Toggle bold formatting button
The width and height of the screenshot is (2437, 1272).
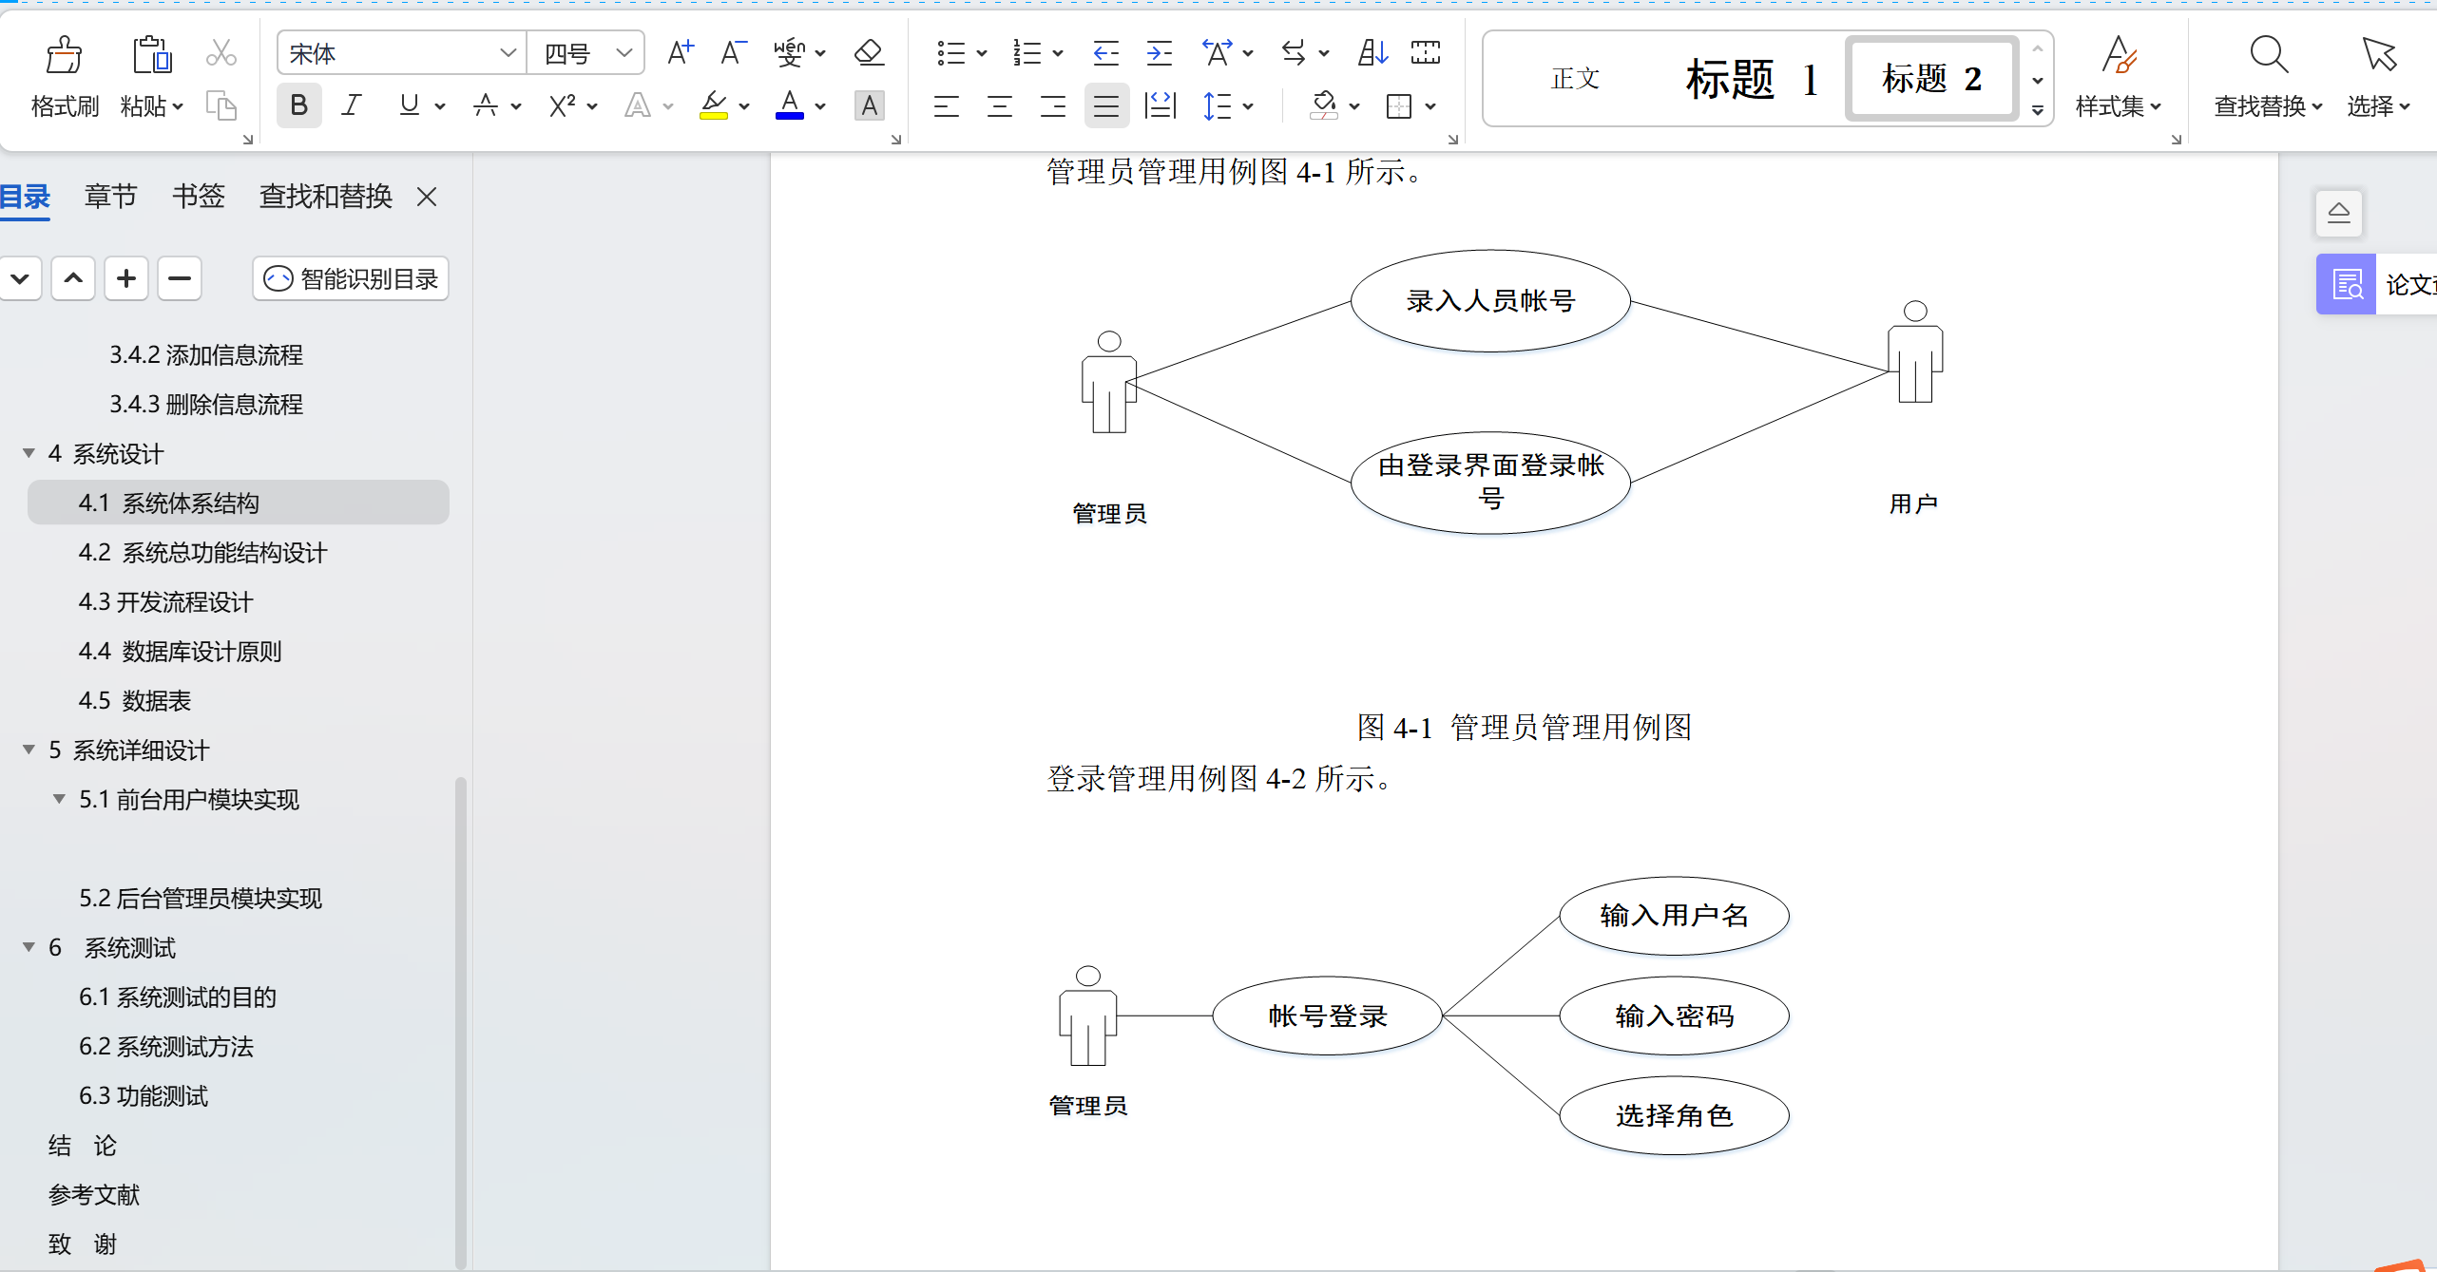[298, 105]
